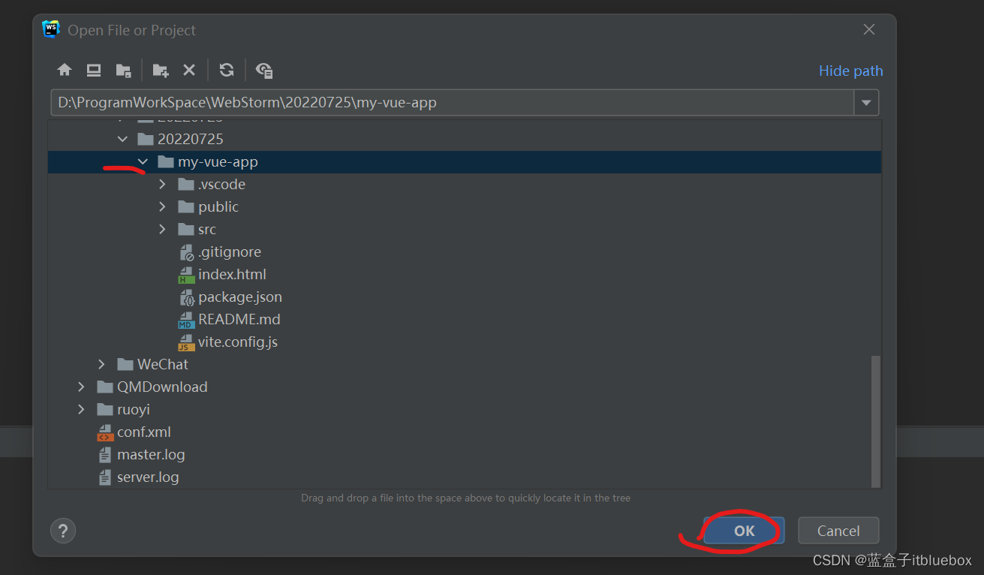Click the index.html file icon
The image size is (984, 575).
click(186, 275)
